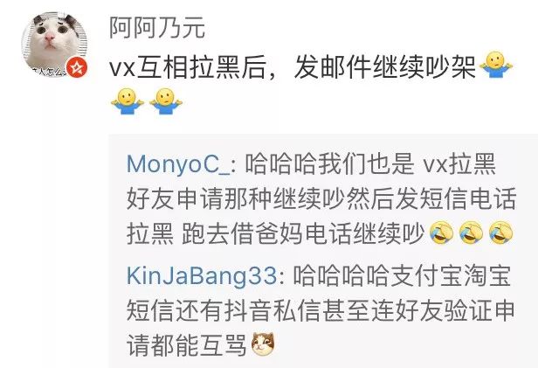Open the user profile 阿阿乃元
Viewport: 559px width, 368px height.
click(157, 27)
